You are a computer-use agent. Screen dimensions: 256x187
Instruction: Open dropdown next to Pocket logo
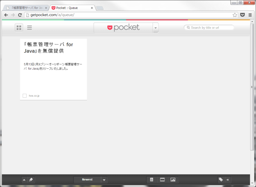click(155, 28)
